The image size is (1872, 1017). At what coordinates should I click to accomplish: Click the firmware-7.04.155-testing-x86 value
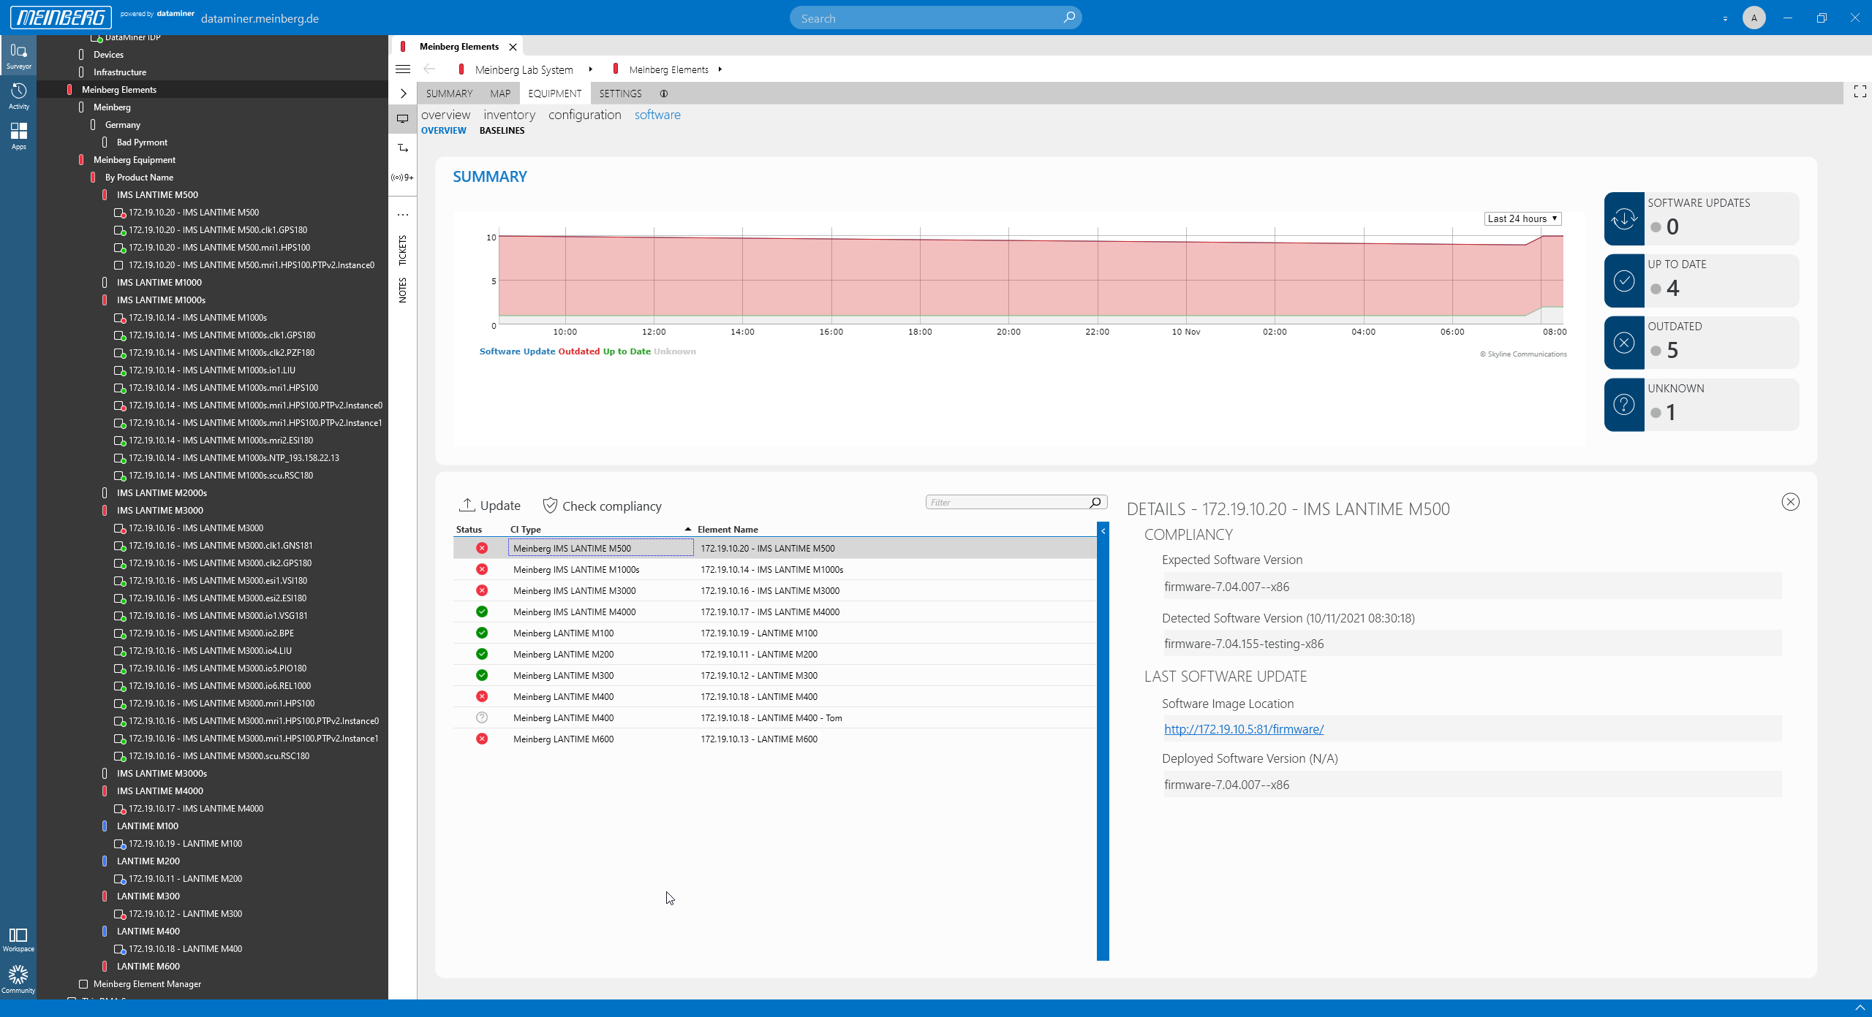coord(1472,644)
